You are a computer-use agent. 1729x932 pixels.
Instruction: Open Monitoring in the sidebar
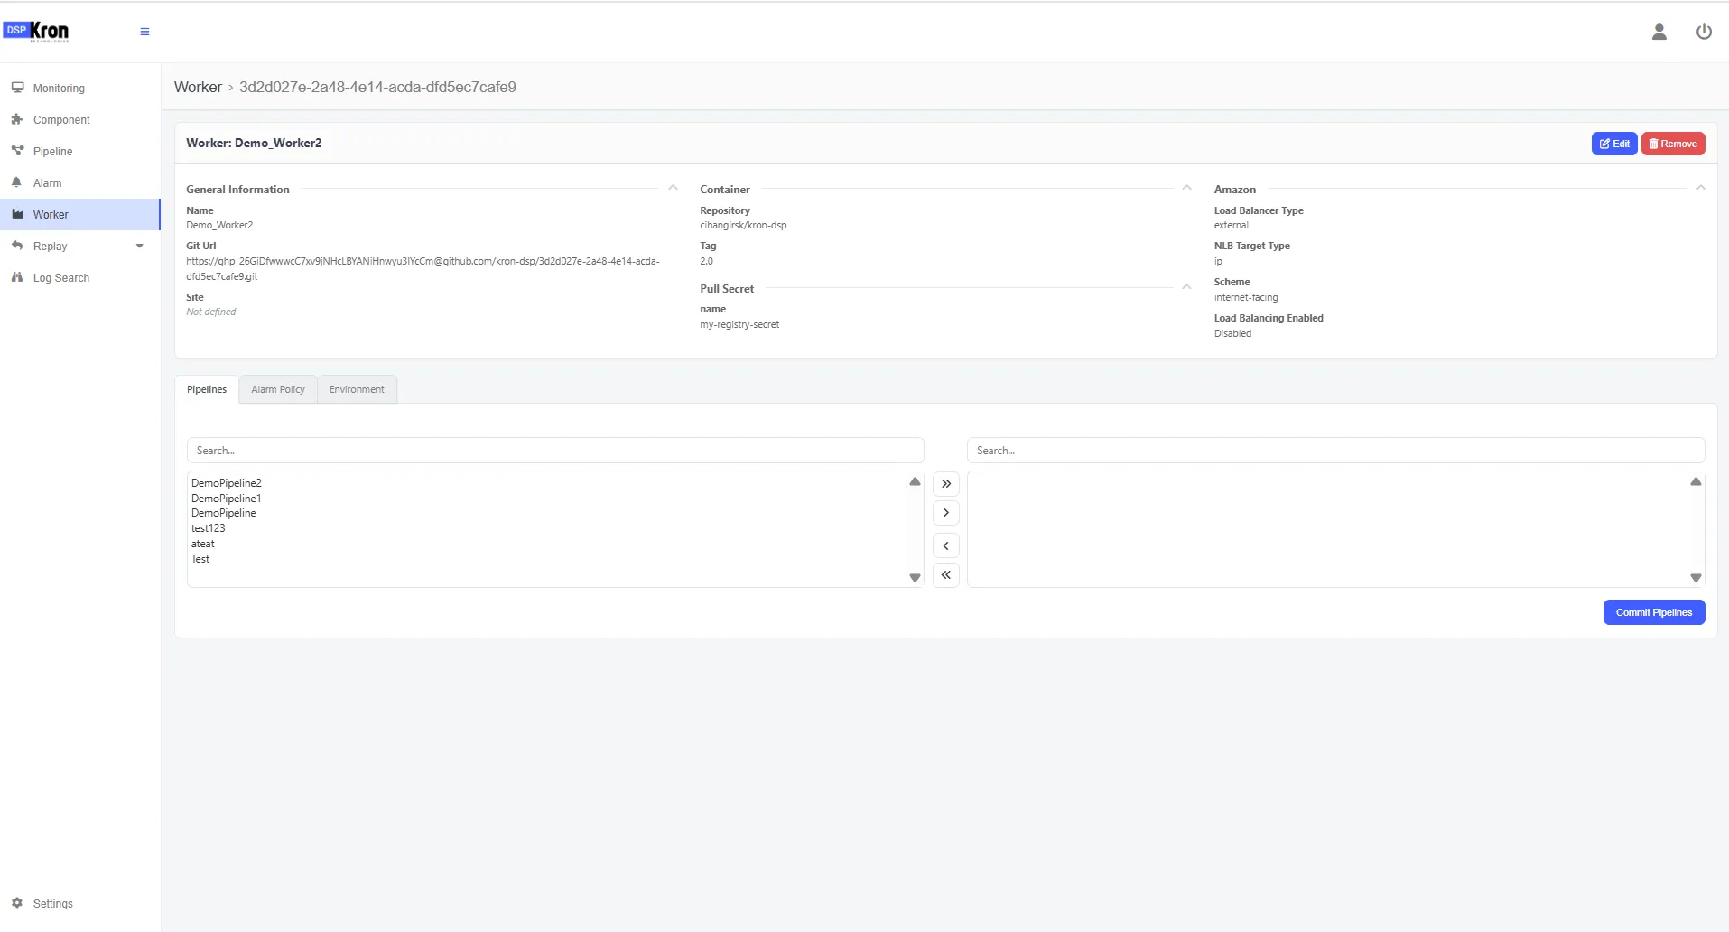(x=79, y=89)
